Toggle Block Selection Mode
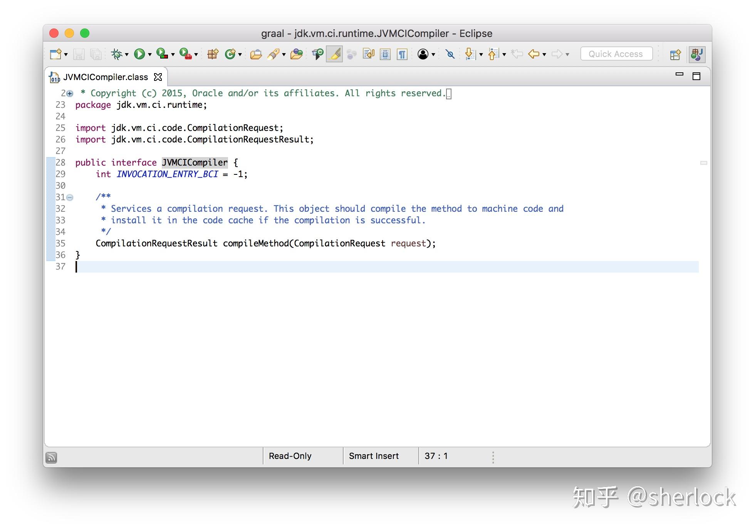Screen dimensions: 755x529 [x=385, y=54]
